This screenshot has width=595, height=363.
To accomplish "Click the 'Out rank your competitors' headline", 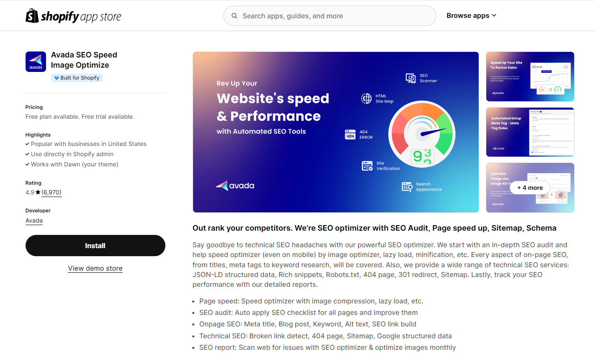I will coord(375,228).
